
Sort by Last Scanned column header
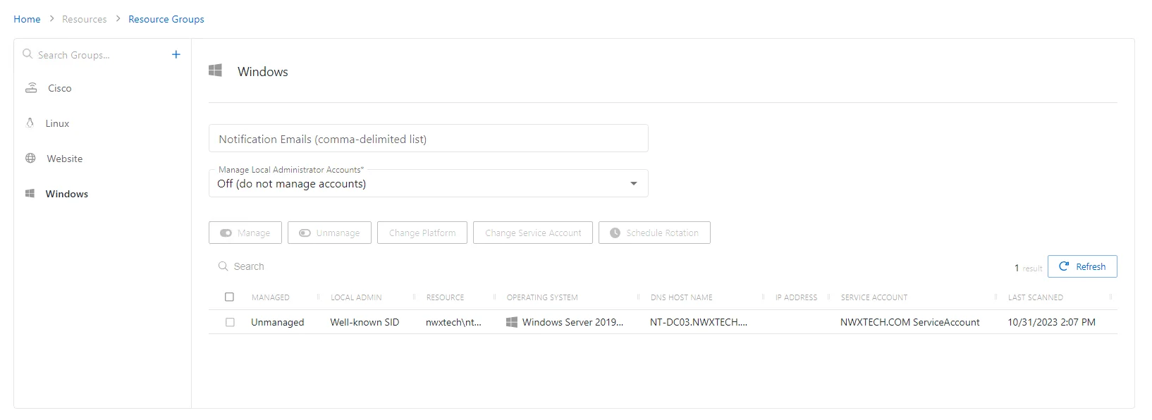pos(1035,297)
